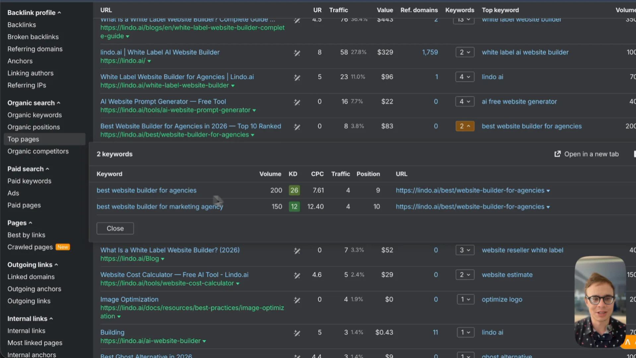Open the URL dropdown arrow next to https://lindo.ai/
This screenshot has height=358, width=636.
149,61
